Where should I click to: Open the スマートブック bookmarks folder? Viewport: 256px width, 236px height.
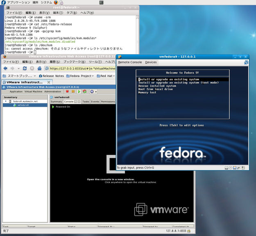point(19,76)
